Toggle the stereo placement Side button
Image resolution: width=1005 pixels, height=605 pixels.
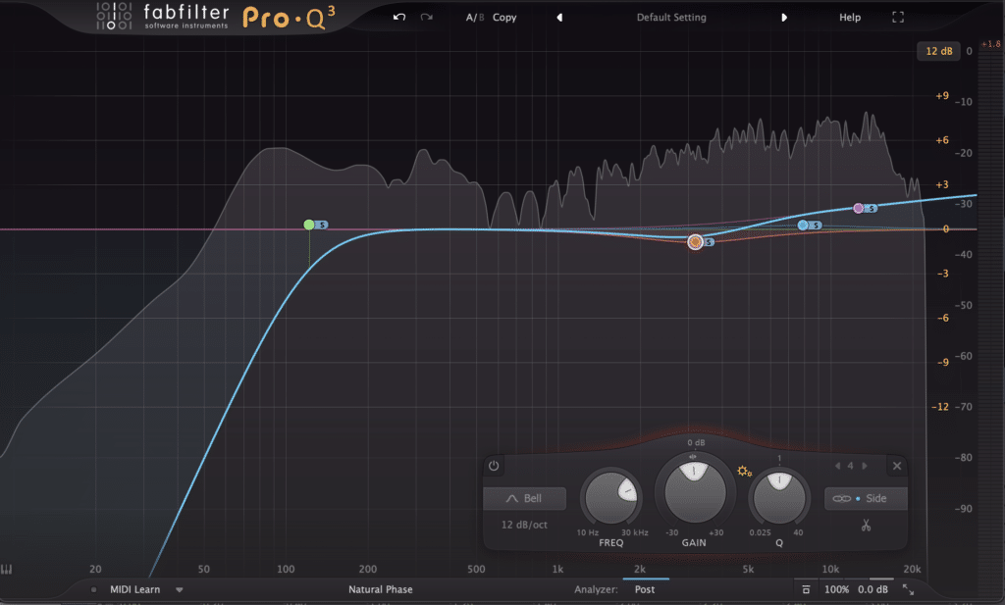(x=866, y=498)
